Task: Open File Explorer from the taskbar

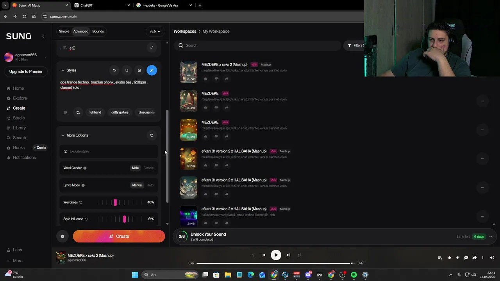Action: pos(228,275)
